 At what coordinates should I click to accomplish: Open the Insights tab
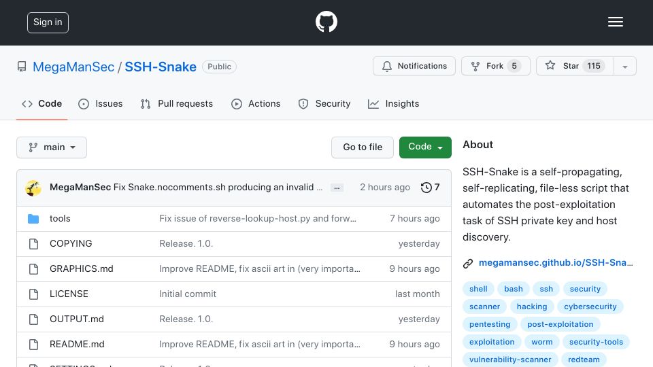[394, 103]
